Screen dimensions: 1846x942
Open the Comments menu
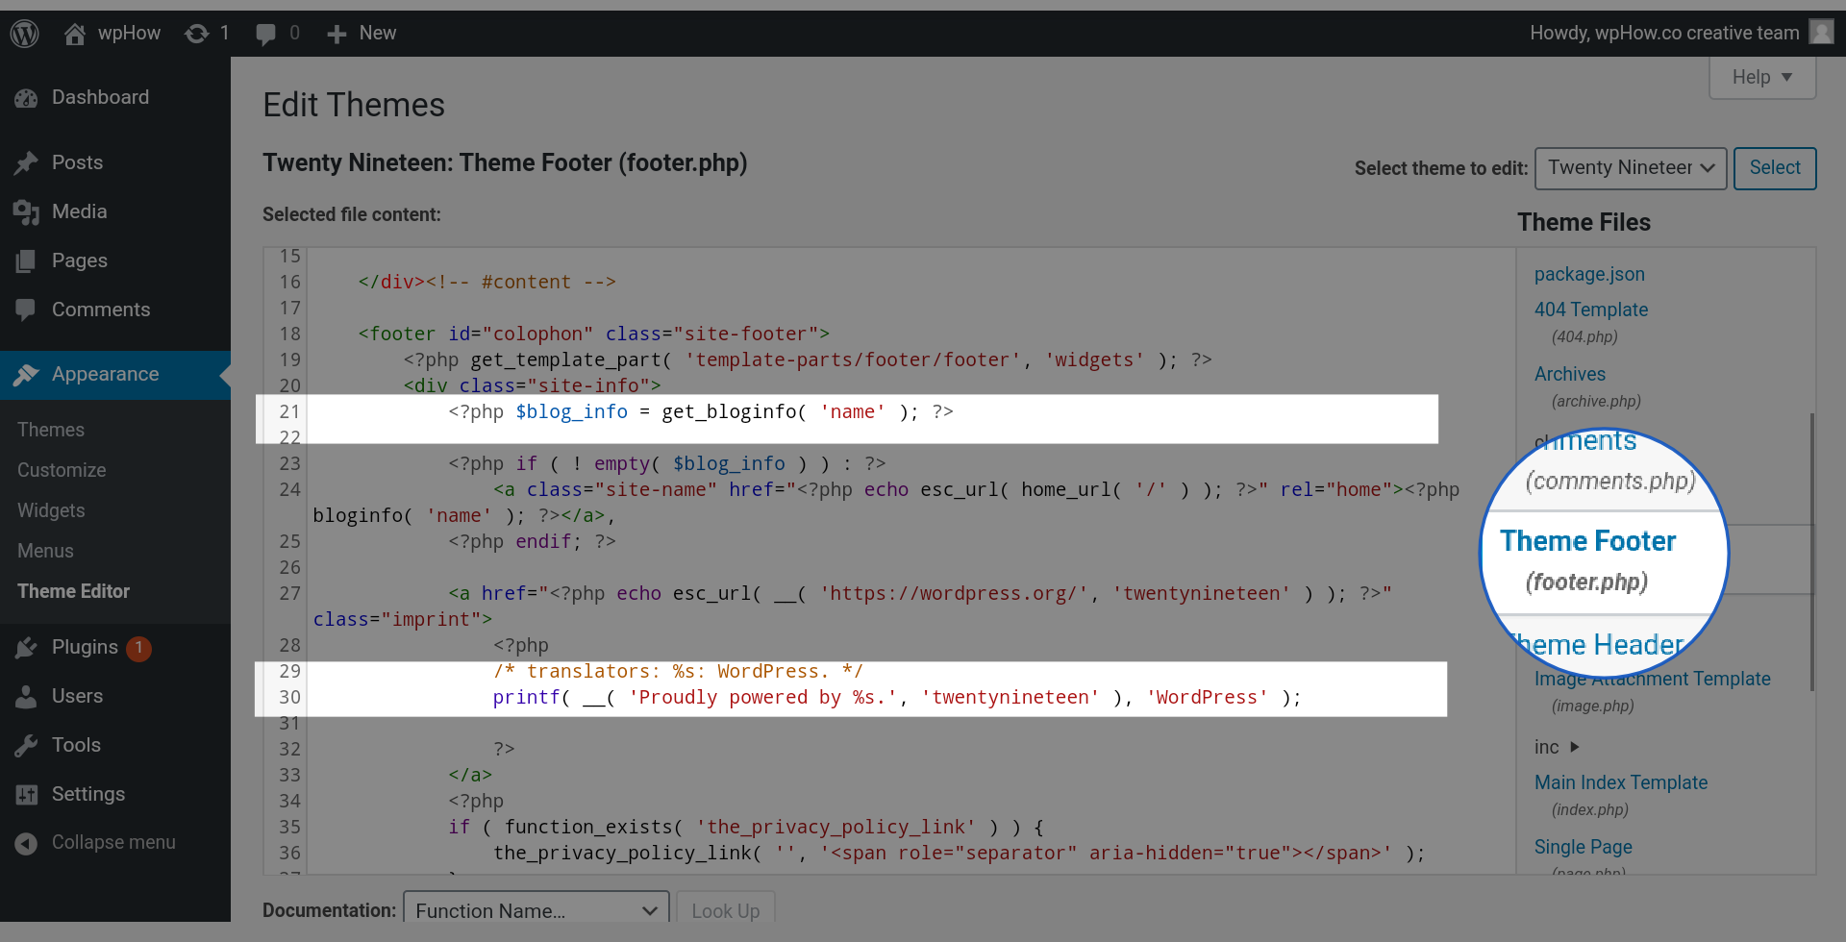pyautogui.click(x=101, y=310)
